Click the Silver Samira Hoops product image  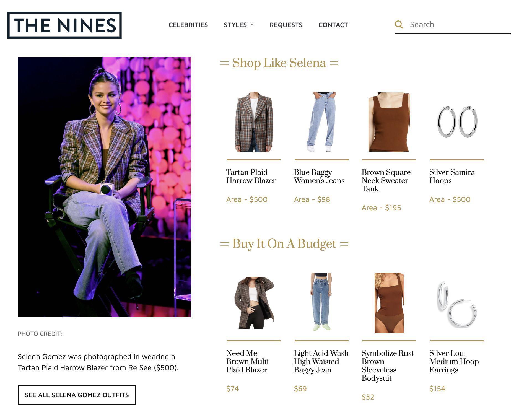[x=457, y=122]
